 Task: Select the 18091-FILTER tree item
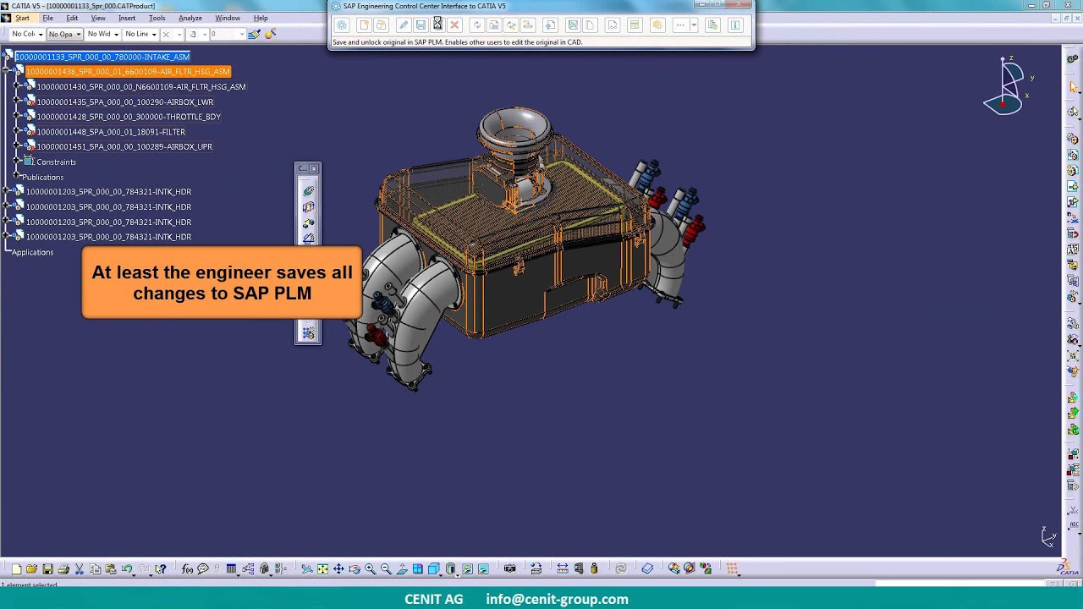(x=111, y=132)
